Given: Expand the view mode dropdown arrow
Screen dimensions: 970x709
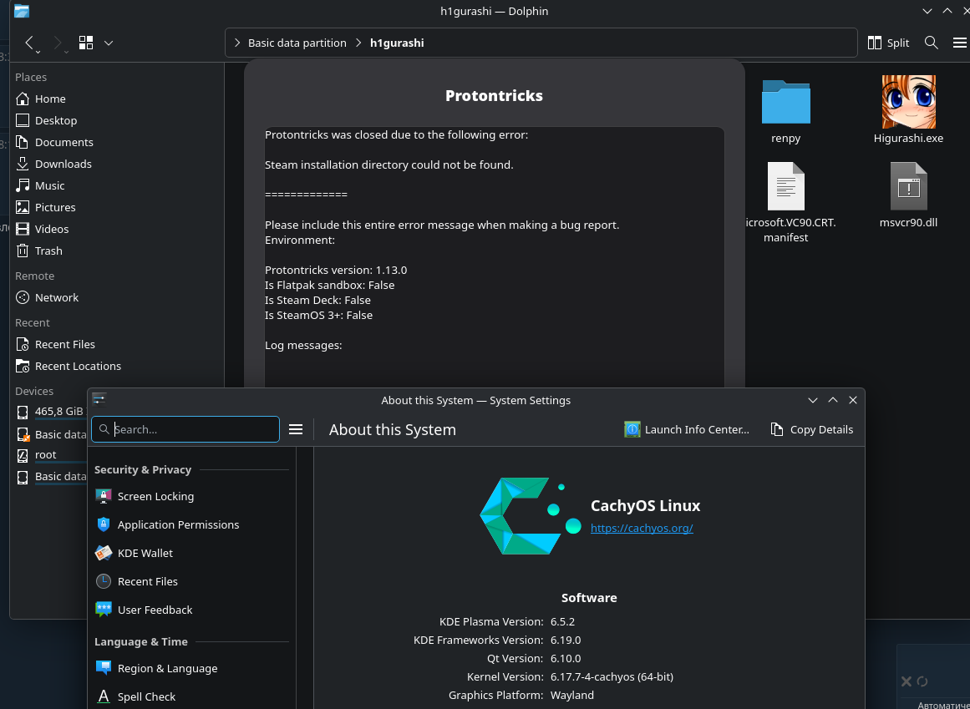Looking at the screenshot, I should (x=109, y=43).
